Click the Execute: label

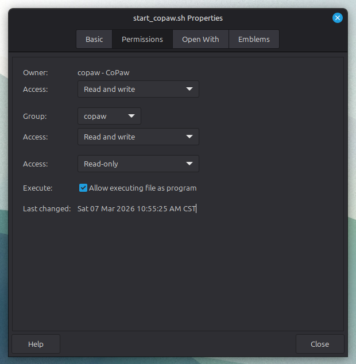37,188
